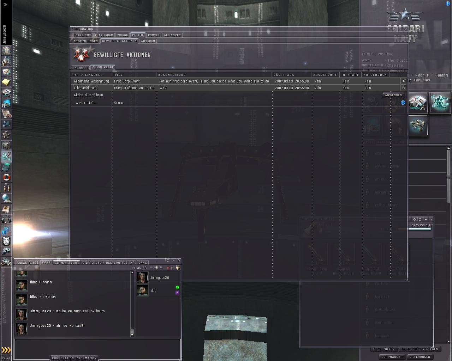Open the character sheet icon in sidebar
Screen dimensions: 452x361
pyautogui.click(x=6, y=50)
